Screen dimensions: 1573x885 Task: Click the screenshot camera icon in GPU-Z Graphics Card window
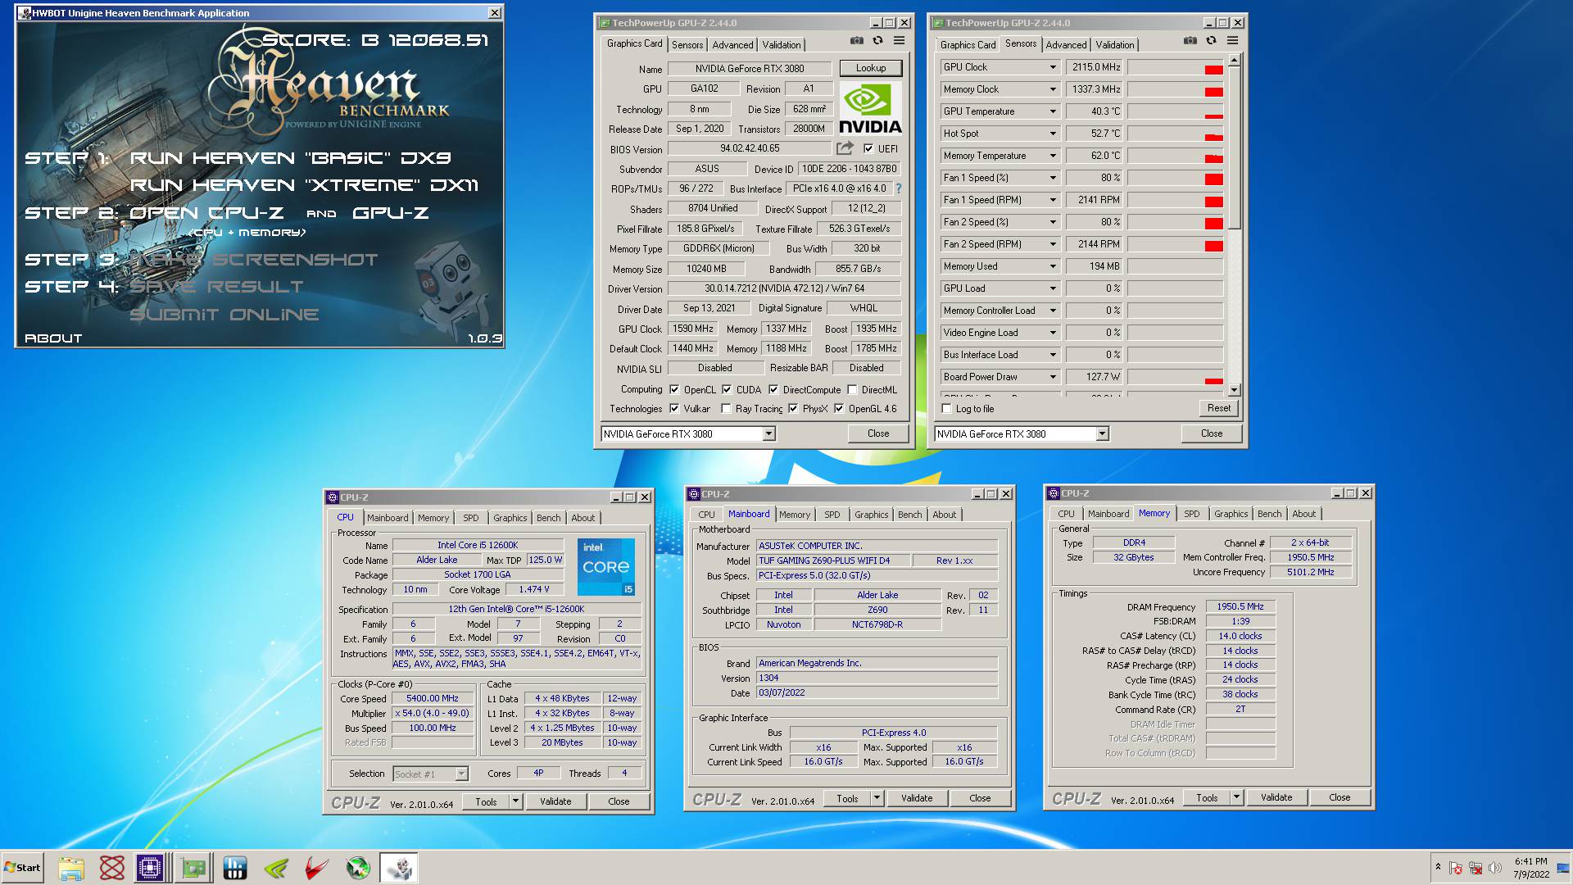coord(856,41)
